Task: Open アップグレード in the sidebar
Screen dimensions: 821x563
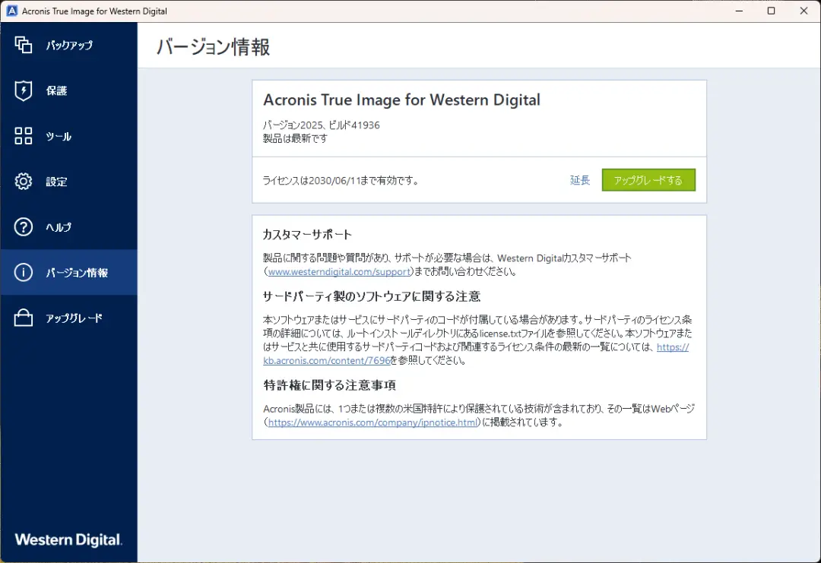Action: (x=68, y=318)
